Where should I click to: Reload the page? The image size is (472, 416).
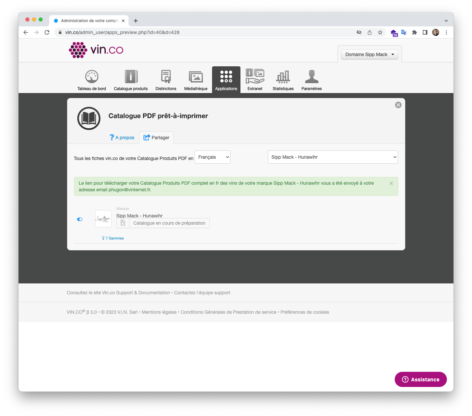coord(47,32)
